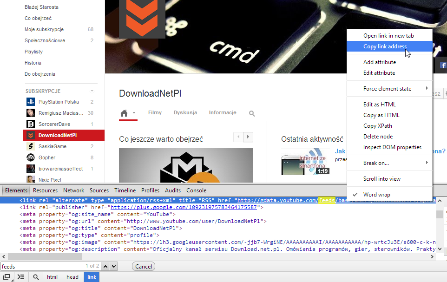Open the Co obejrzeć sidebar link
The height and width of the screenshot is (282, 447).
38,18
